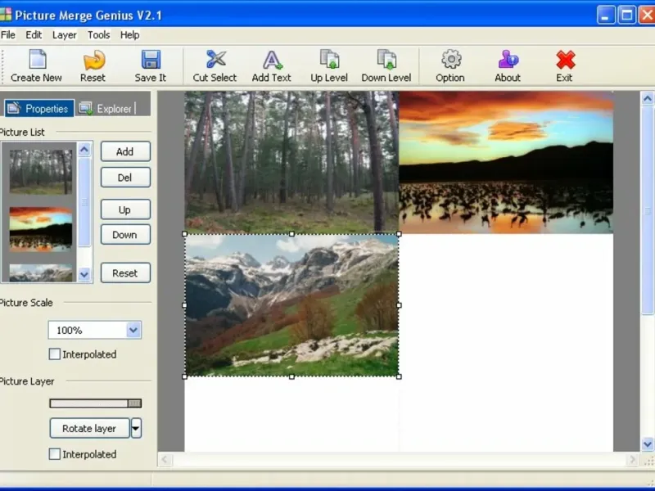
Task: Switch to the Explorer tab
Action: (108, 109)
